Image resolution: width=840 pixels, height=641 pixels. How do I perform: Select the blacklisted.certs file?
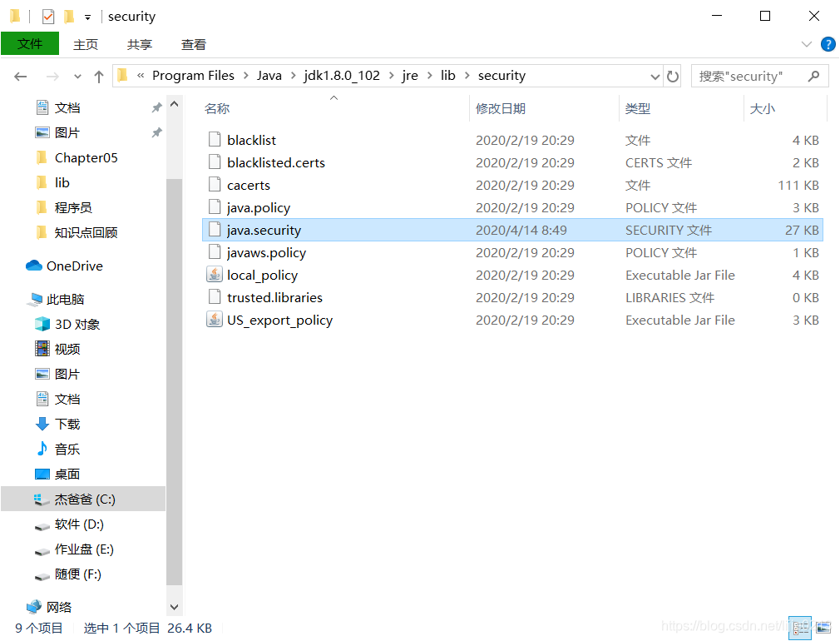[x=276, y=162]
